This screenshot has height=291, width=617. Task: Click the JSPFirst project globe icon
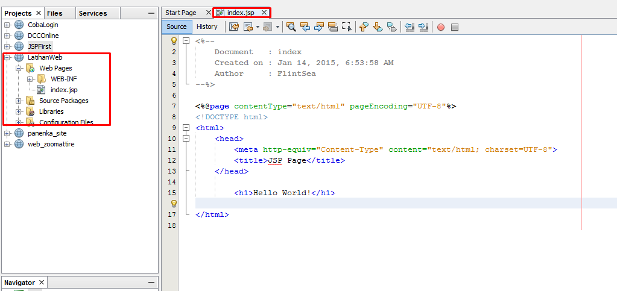[19, 46]
